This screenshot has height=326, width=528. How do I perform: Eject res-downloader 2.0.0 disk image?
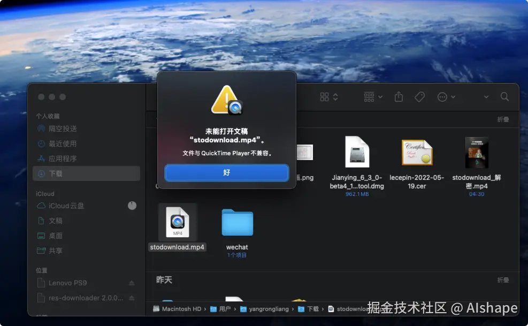(132, 298)
